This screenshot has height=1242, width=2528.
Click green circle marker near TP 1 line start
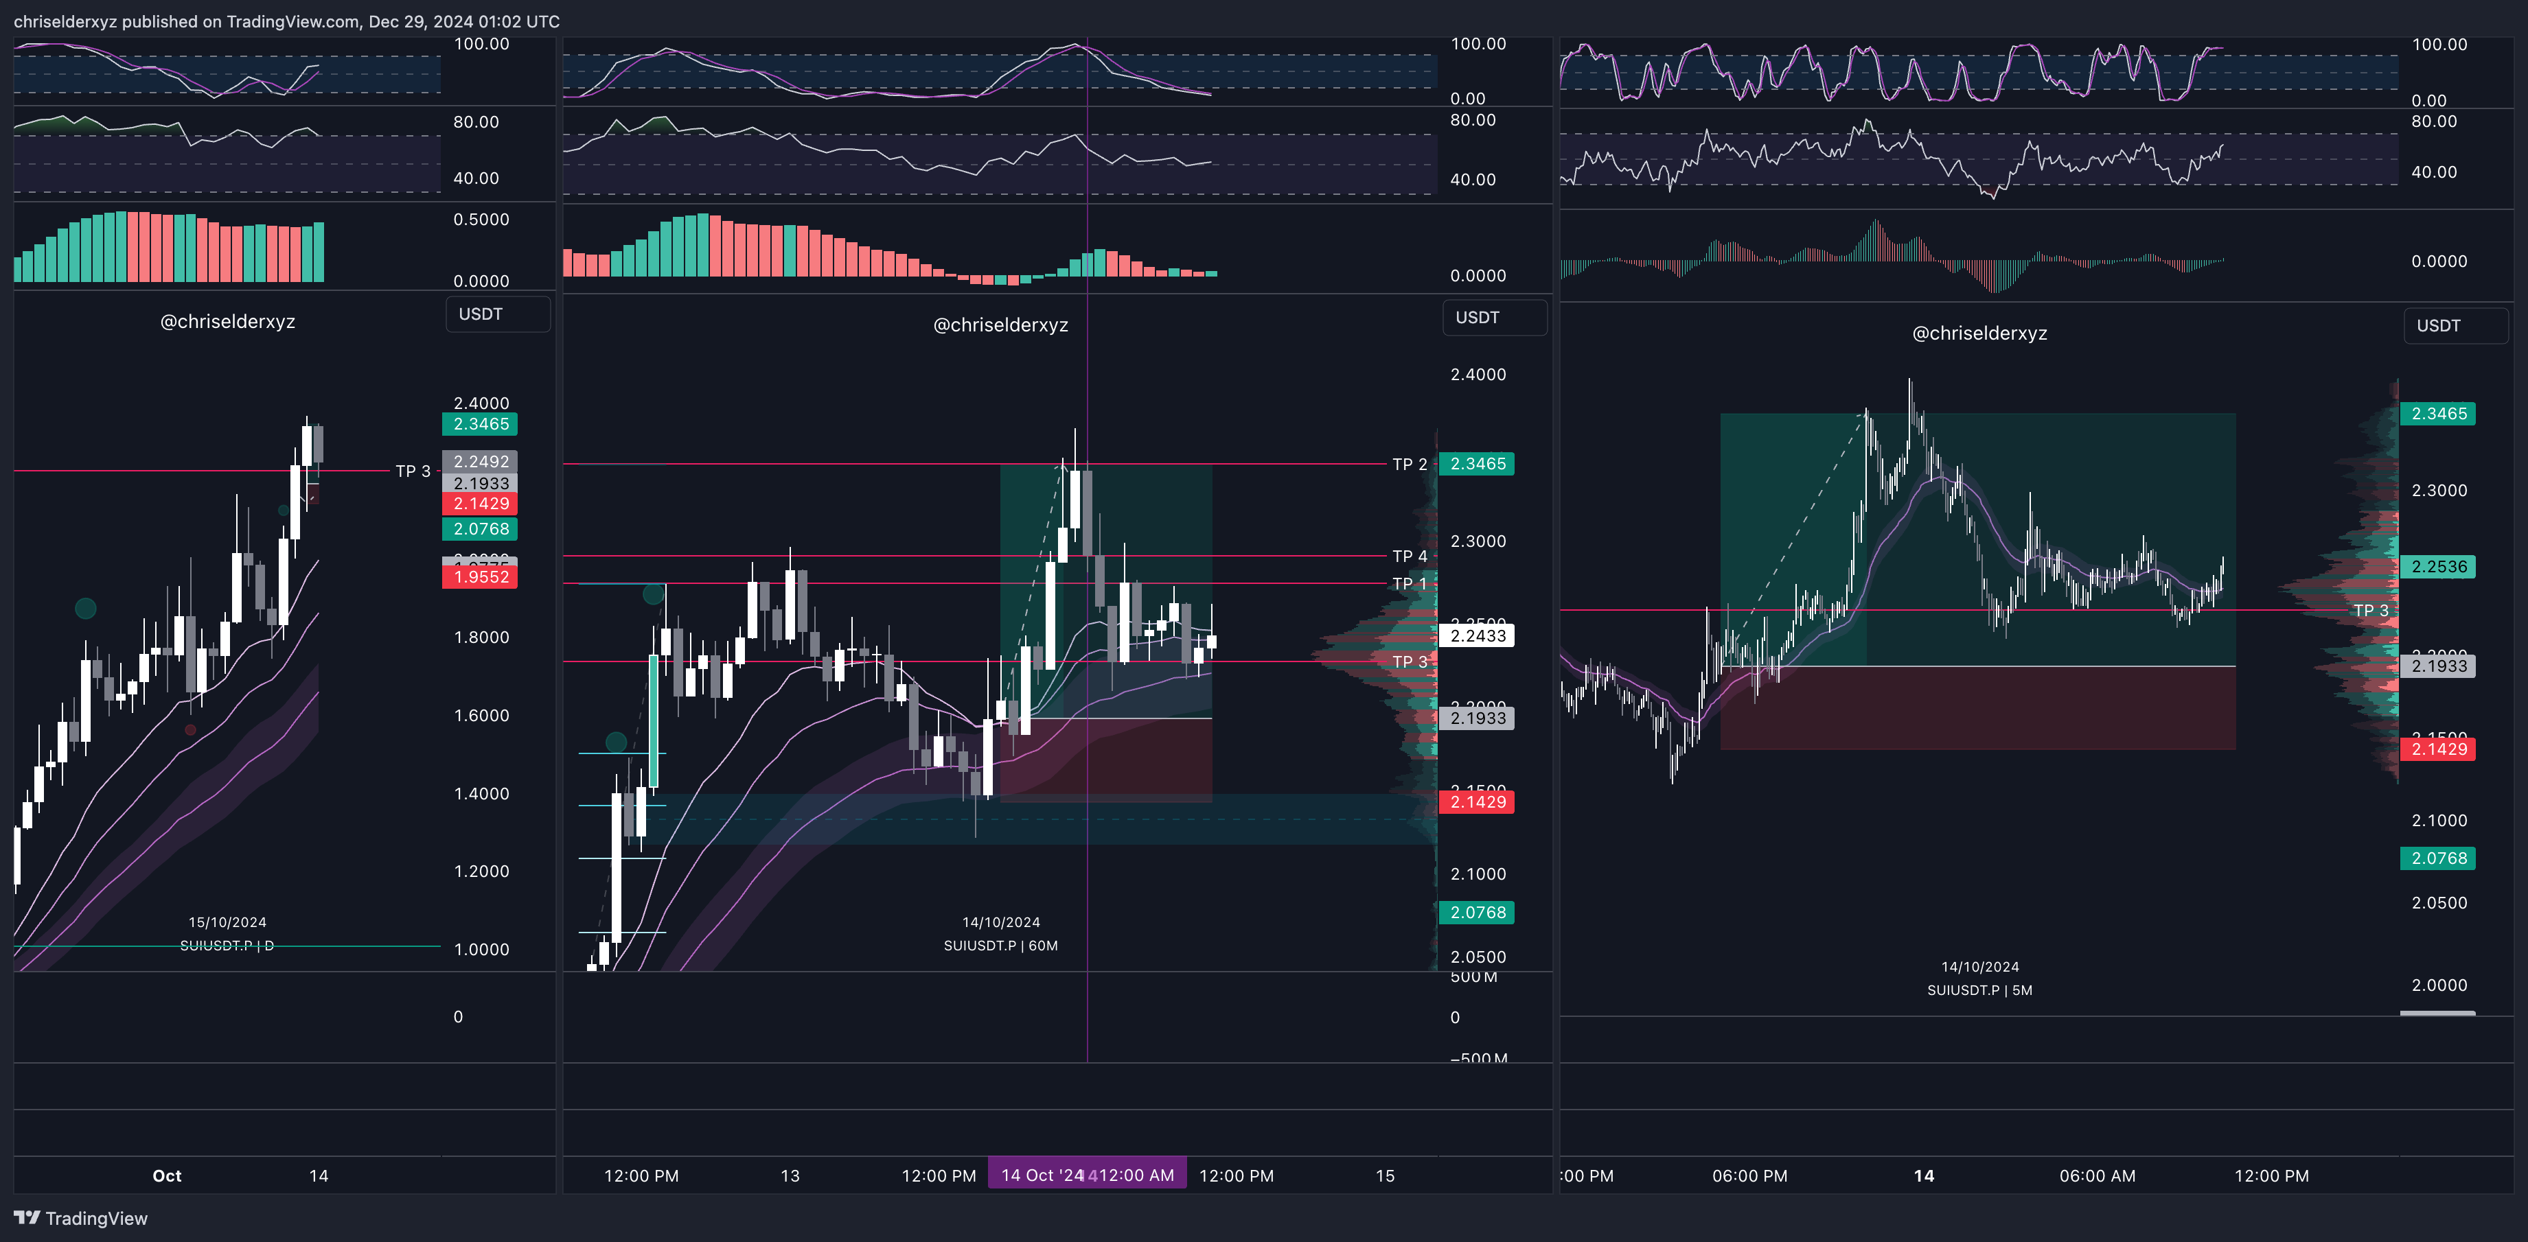pos(653,594)
